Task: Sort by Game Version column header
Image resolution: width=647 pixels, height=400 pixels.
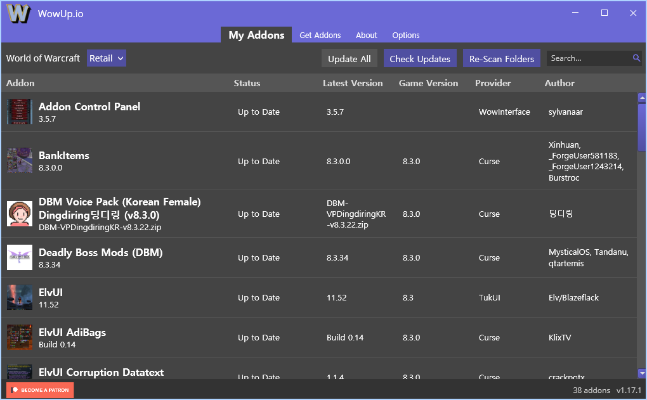Action: (x=428, y=83)
